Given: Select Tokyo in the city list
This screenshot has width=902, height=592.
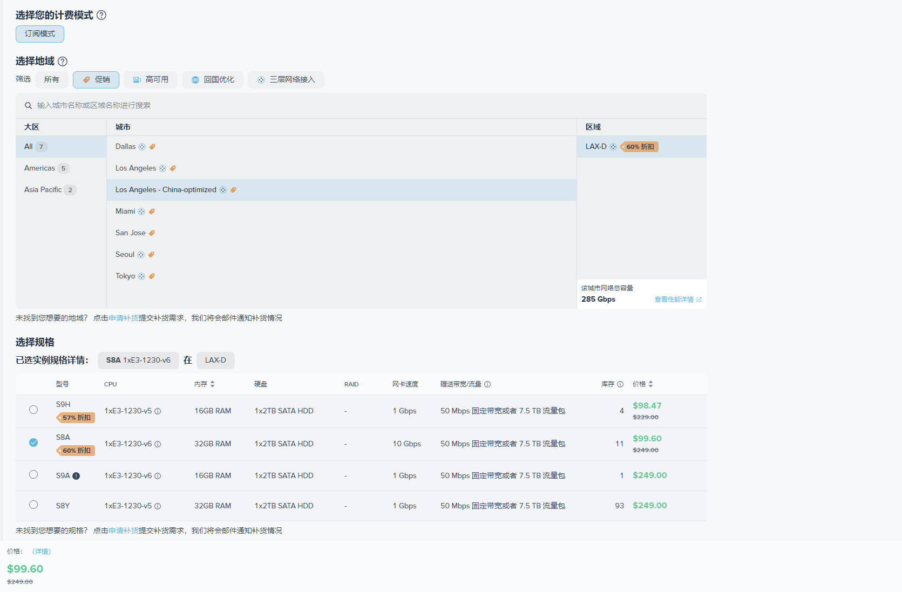Looking at the screenshot, I should 125,276.
